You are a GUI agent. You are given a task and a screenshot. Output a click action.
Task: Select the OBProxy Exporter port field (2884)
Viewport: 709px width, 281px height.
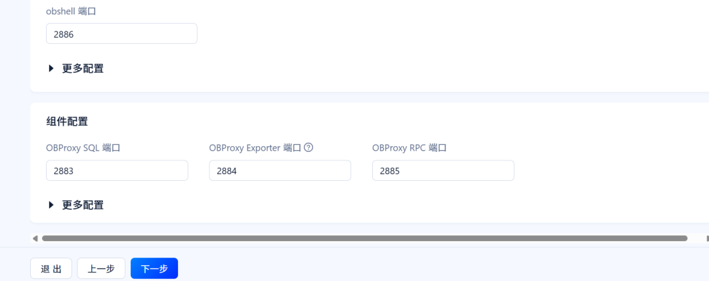click(x=280, y=170)
